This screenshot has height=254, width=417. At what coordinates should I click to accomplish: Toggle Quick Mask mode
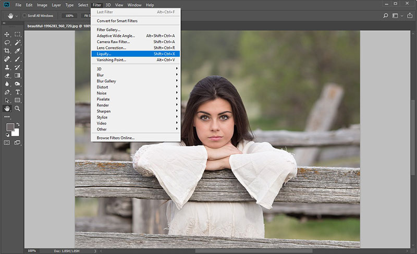pyautogui.click(x=7, y=142)
